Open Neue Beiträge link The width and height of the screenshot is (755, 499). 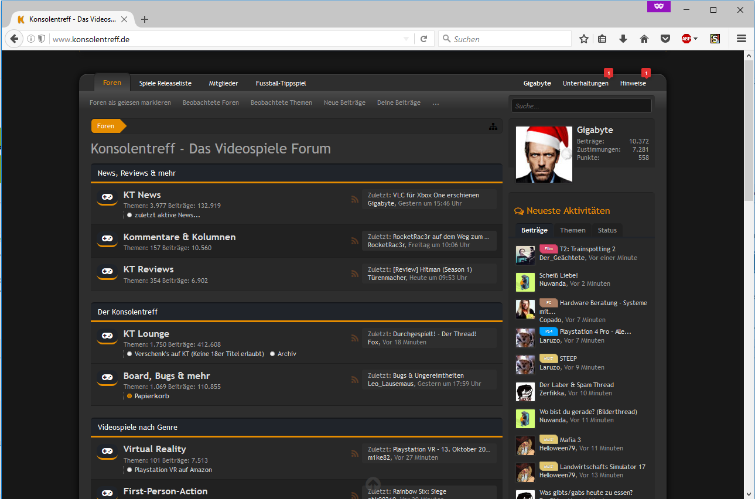point(344,102)
